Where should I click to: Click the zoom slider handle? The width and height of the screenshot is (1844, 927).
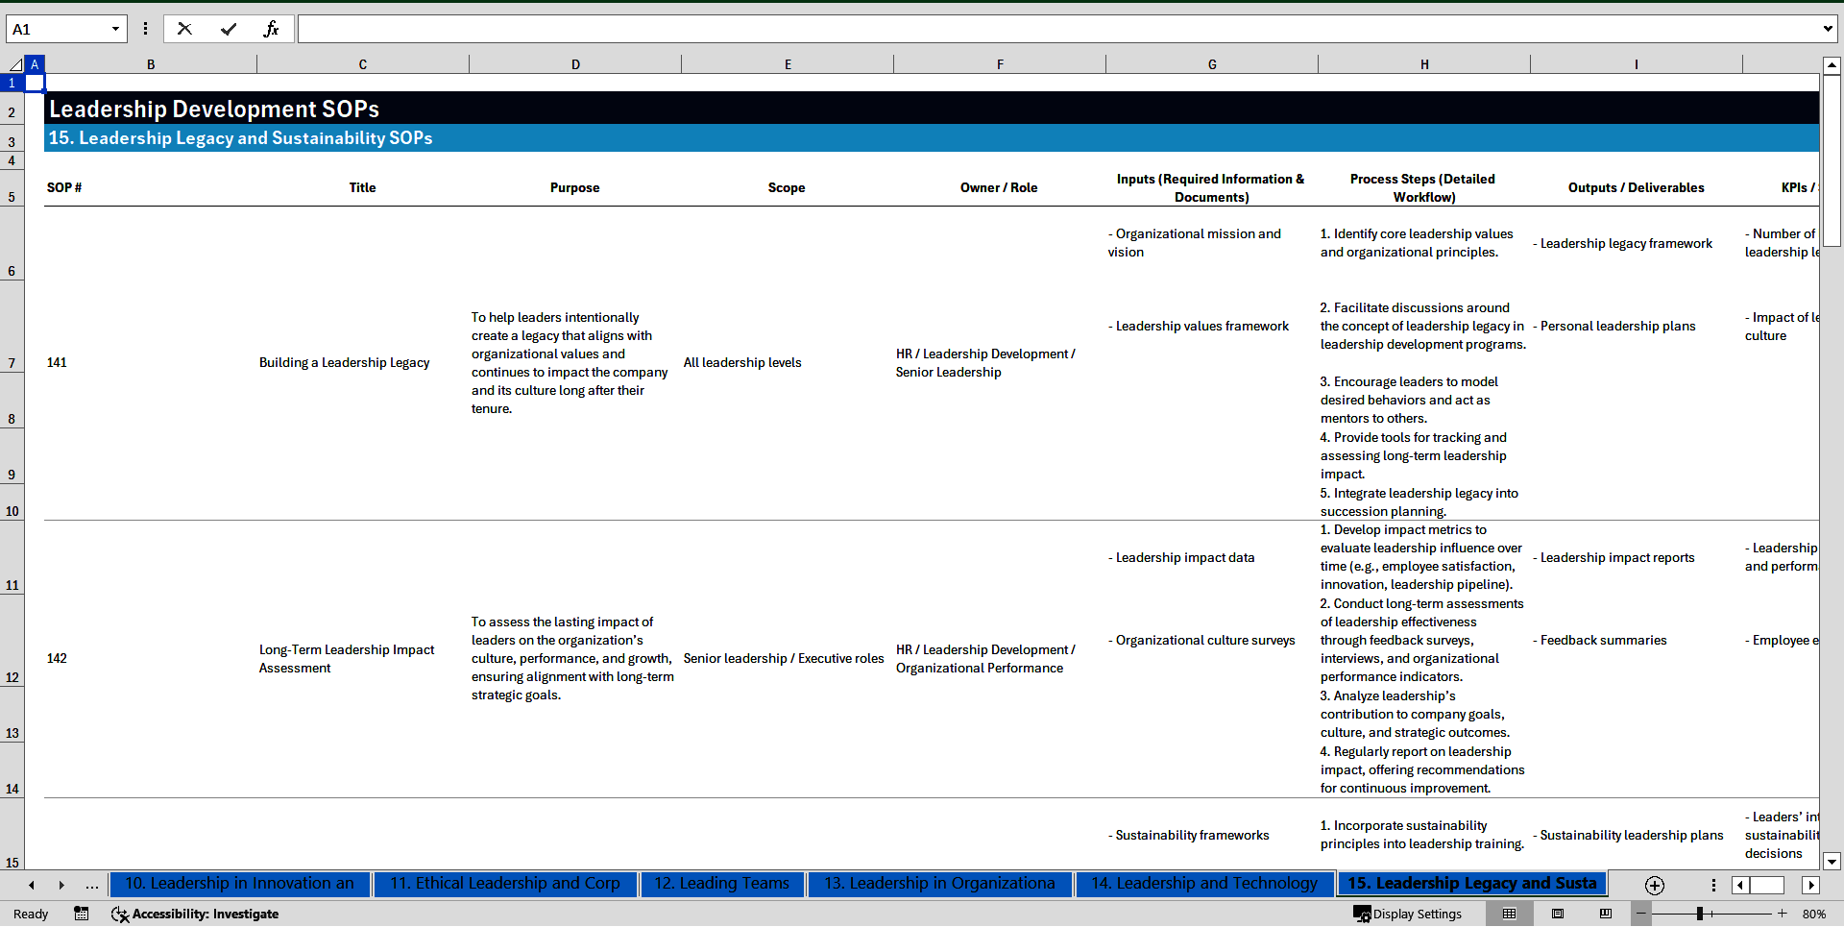tap(1699, 914)
